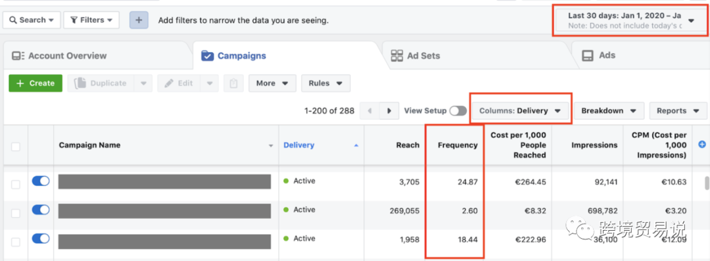Select the Campaigns tab

[233, 56]
